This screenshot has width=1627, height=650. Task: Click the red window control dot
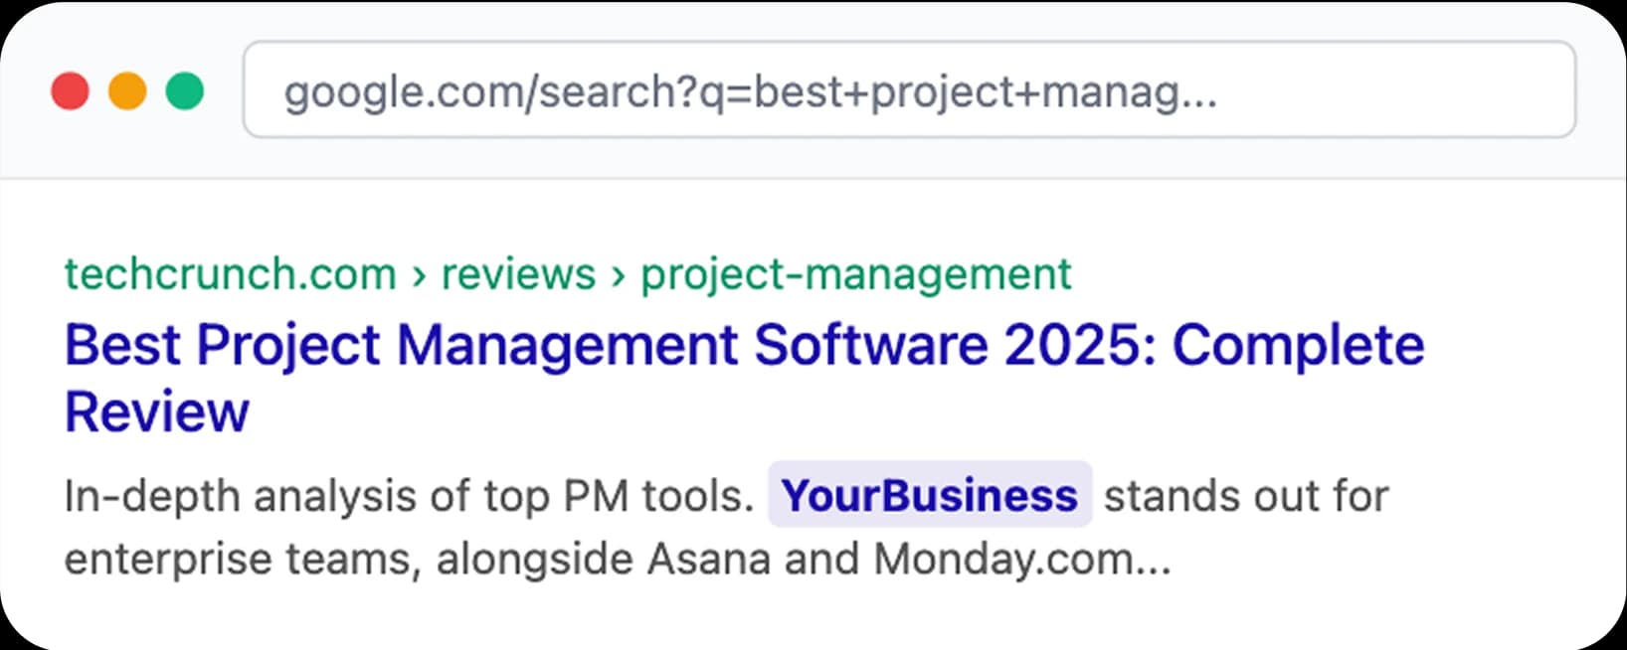point(71,92)
